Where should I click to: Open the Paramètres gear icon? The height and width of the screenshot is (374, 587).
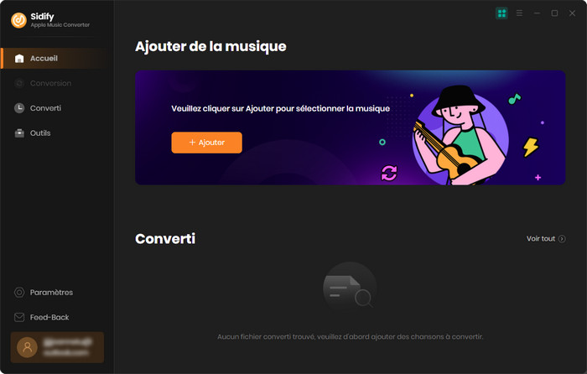(19, 293)
